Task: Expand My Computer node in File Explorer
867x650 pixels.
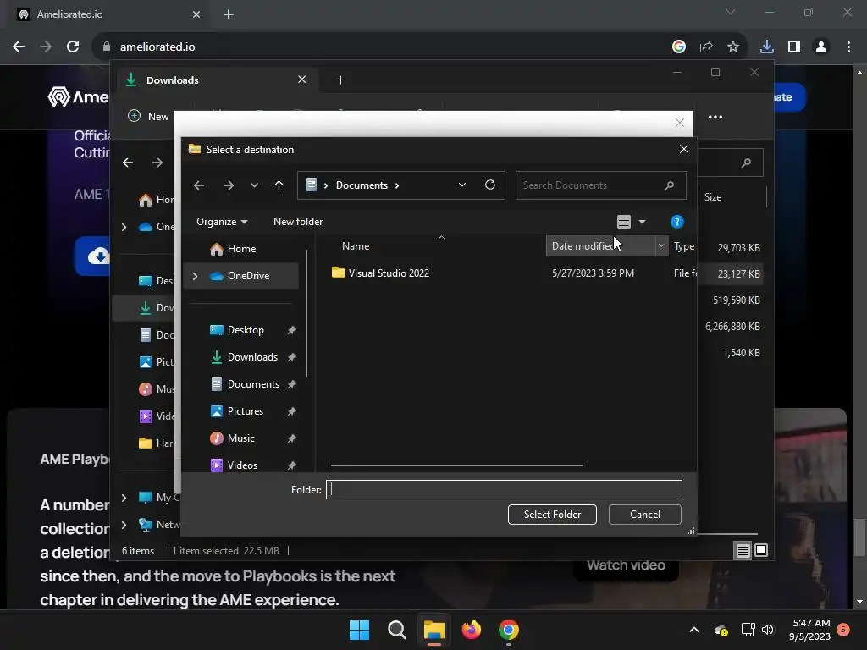Action: (124, 498)
